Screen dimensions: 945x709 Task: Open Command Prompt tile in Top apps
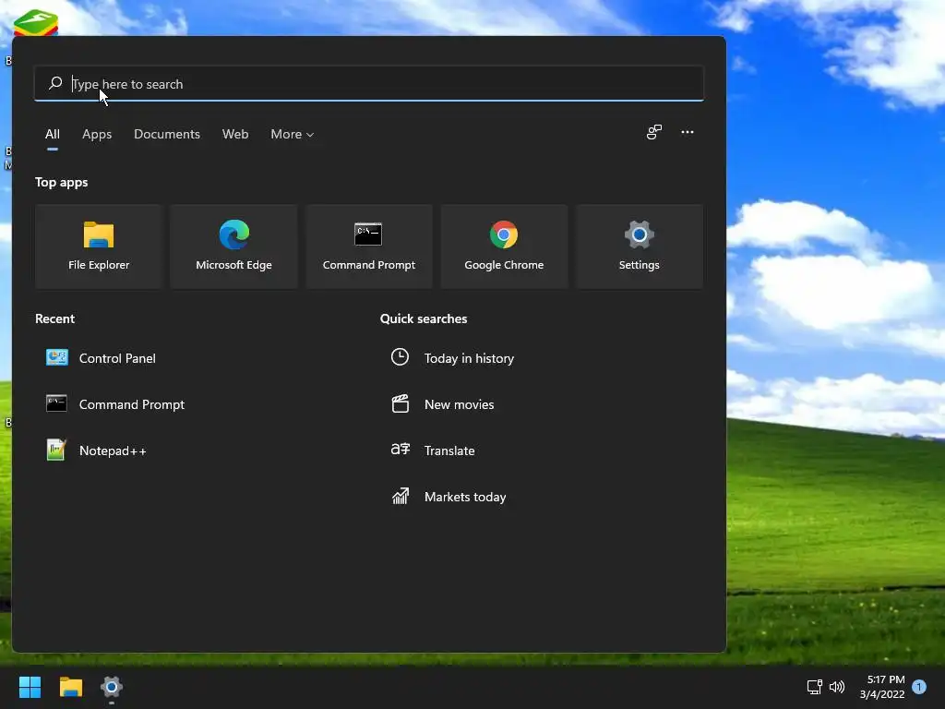pos(369,246)
